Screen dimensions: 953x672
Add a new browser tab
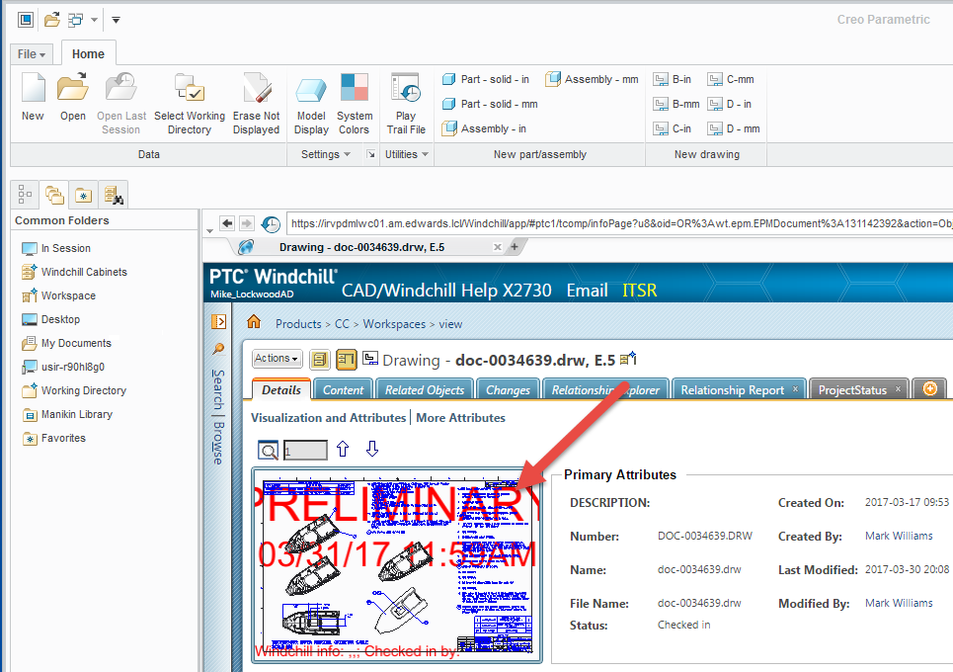tap(515, 246)
